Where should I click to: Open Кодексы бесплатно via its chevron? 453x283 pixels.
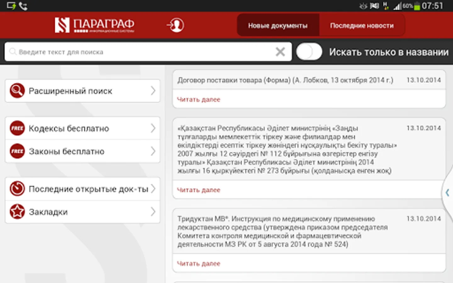pyautogui.click(x=153, y=128)
